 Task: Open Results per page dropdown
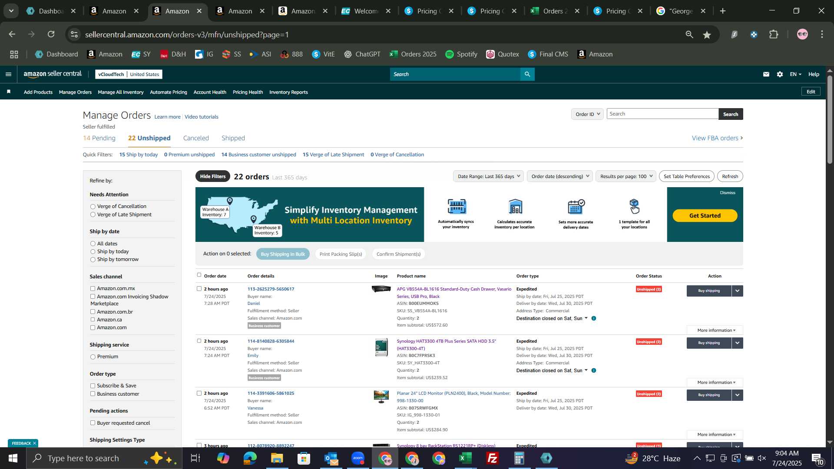point(626,176)
